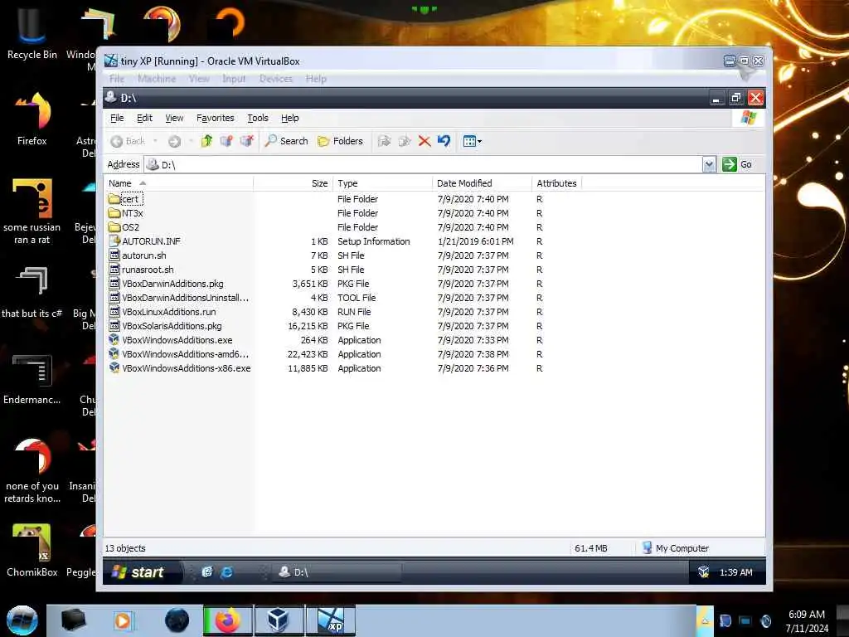The width and height of the screenshot is (849, 637).
Task: Sort by the Name column header
Action: click(x=178, y=183)
